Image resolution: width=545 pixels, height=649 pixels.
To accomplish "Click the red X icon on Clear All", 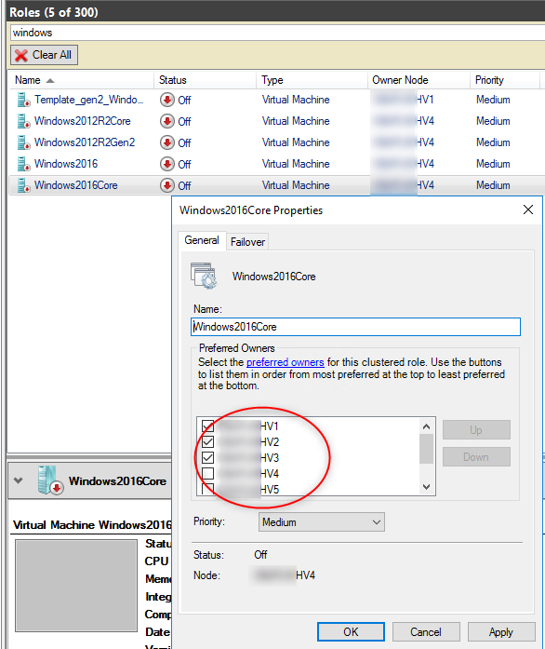I will [20, 55].
